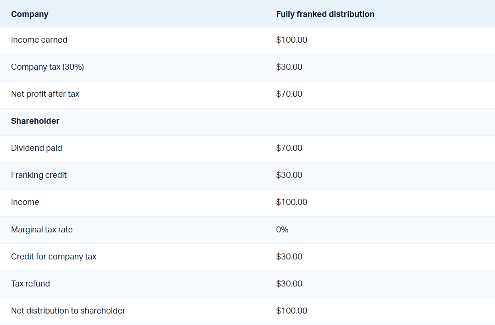This screenshot has width=495, height=325.
Task: Click the $30.00 Franking credit amount
Action: (289, 175)
